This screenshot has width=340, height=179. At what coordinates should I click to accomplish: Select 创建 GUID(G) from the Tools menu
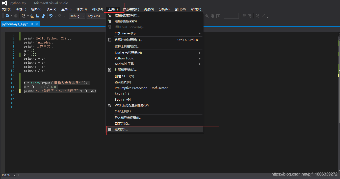129,76
